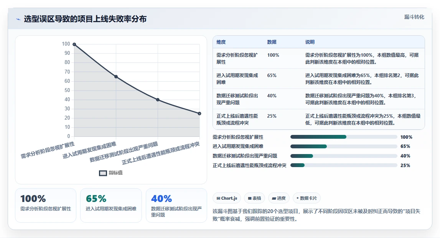
Task: Toggle the 指标值 legend box
Action: [103, 173]
